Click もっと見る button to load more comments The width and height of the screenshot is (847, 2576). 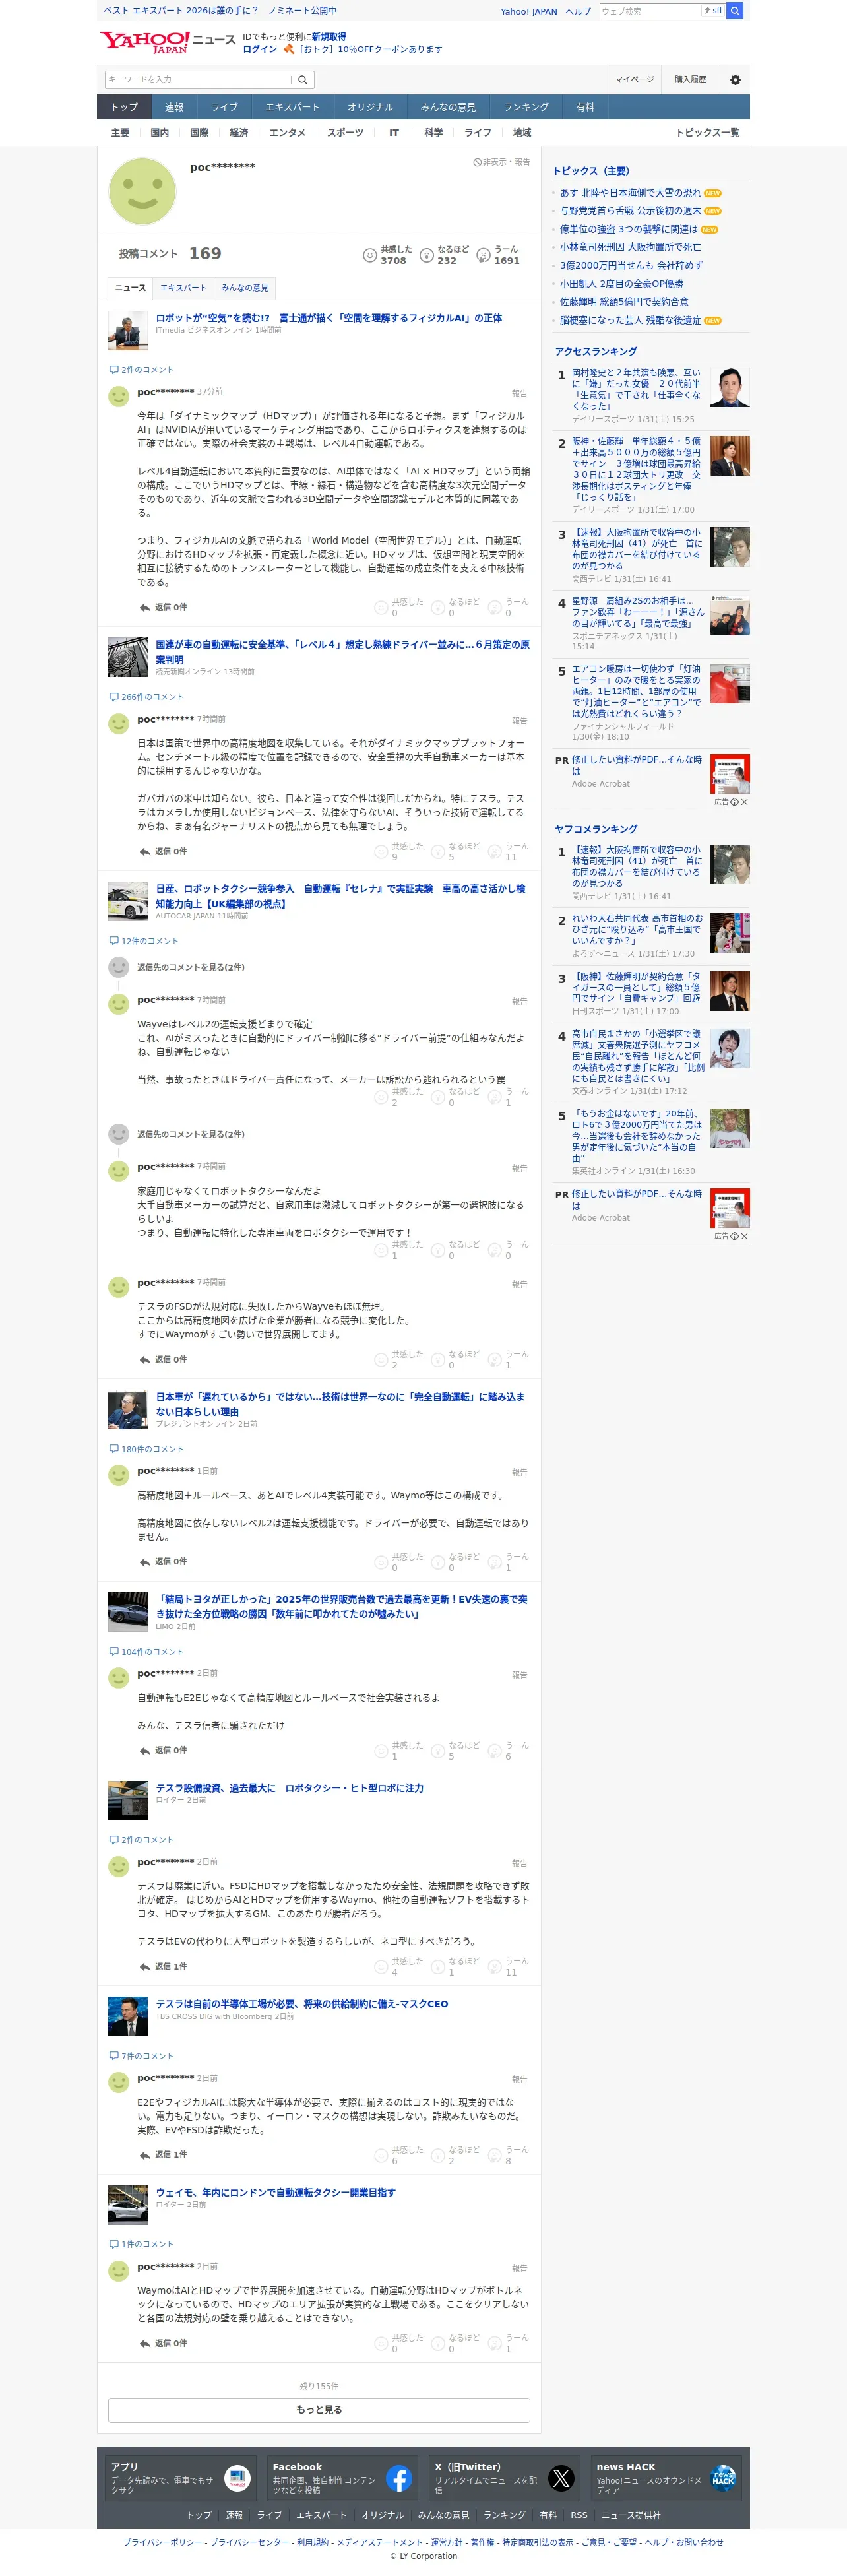click(x=319, y=2410)
